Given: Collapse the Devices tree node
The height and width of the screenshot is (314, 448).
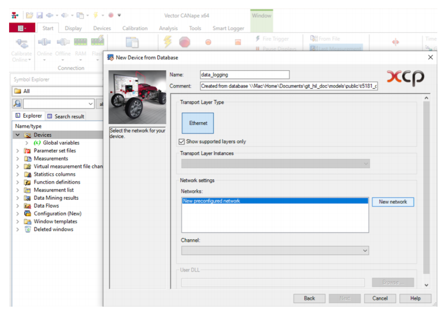Looking at the screenshot, I should (x=18, y=135).
